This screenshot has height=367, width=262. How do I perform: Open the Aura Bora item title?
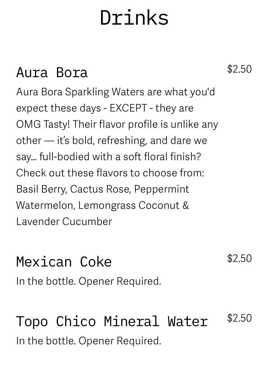pos(52,72)
